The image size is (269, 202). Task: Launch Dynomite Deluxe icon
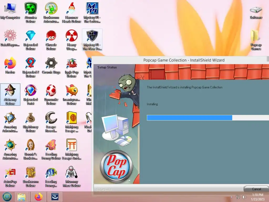click(x=51, y=94)
